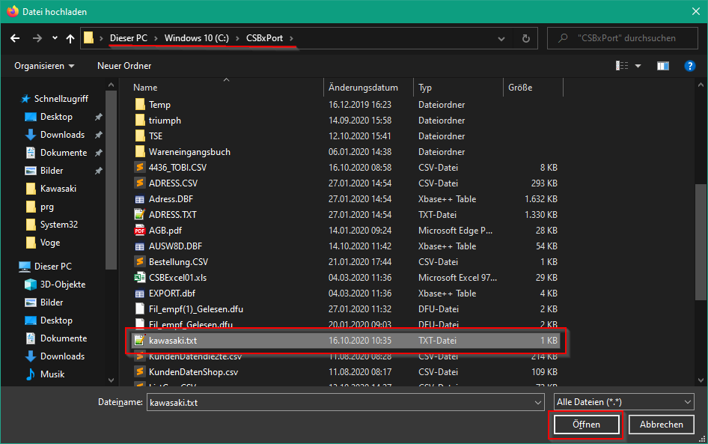Open System32 folder in the sidebar
This screenshot has width=708, height=444.
pos(58,225)
